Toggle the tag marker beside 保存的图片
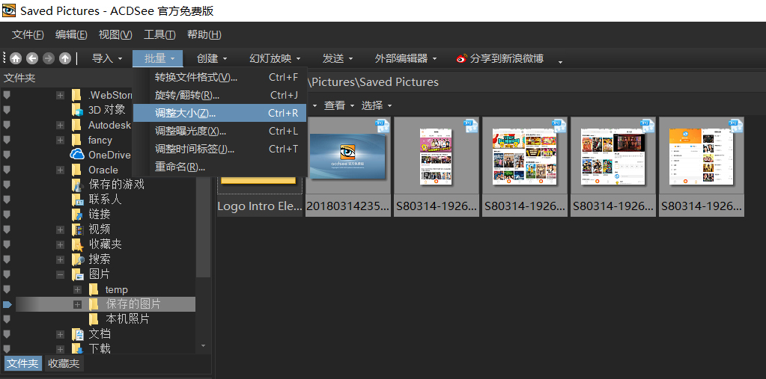 (x=7, y=304)
